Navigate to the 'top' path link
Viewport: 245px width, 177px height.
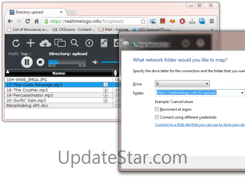coord(24,54)
